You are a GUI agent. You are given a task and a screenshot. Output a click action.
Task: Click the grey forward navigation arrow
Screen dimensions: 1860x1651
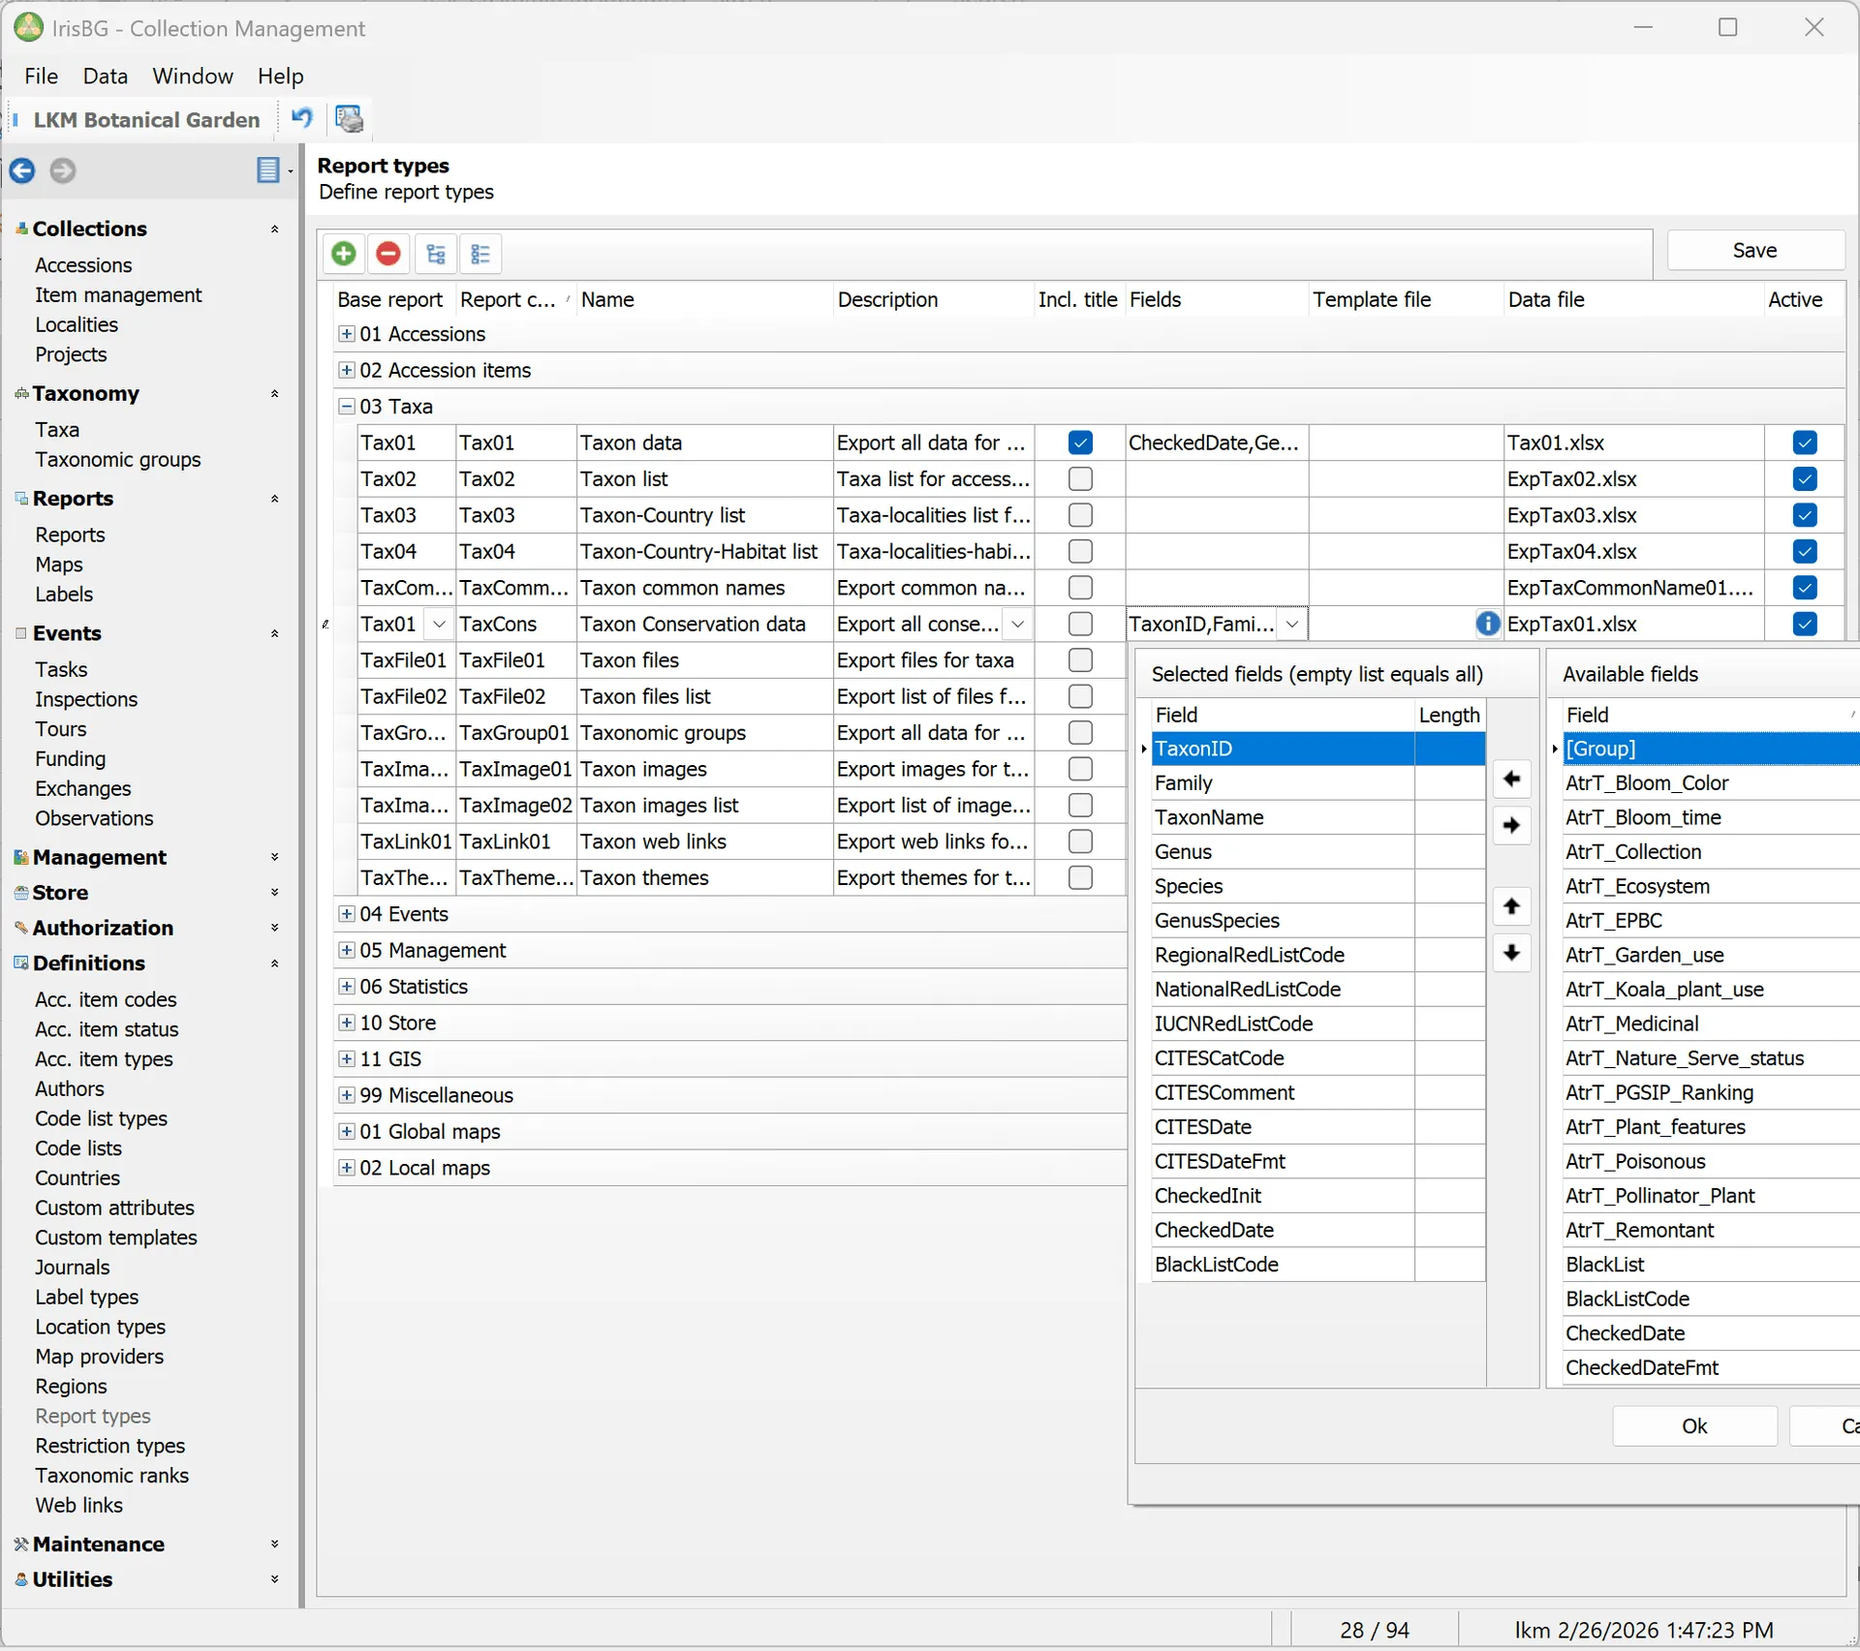[x=63, y=170]
